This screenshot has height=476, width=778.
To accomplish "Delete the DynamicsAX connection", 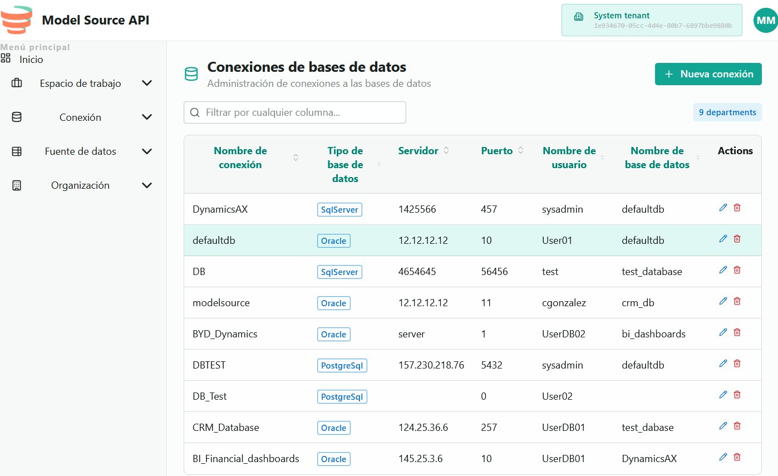I will click(x=737, y=208).
